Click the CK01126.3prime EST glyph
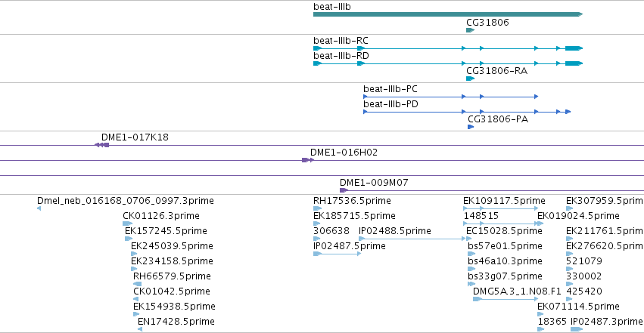Screen dimensions: 644x333 coord(127,224)
